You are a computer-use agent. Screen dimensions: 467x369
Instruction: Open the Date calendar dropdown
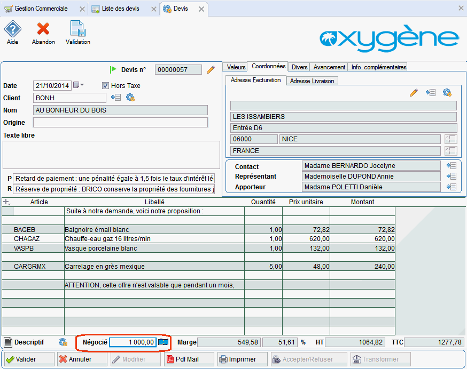click(x=79, y=85)
